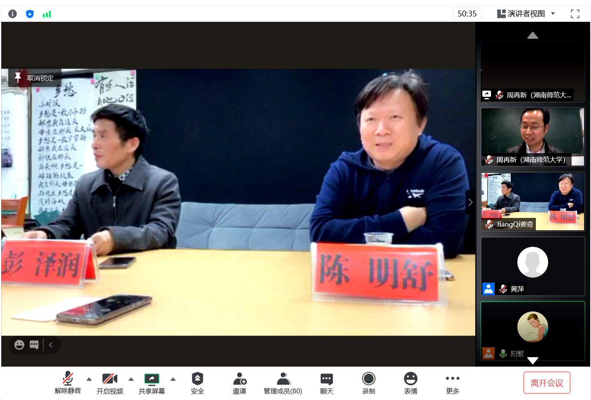Open the Invite (邀请) dialog

(x=240, y=383)
